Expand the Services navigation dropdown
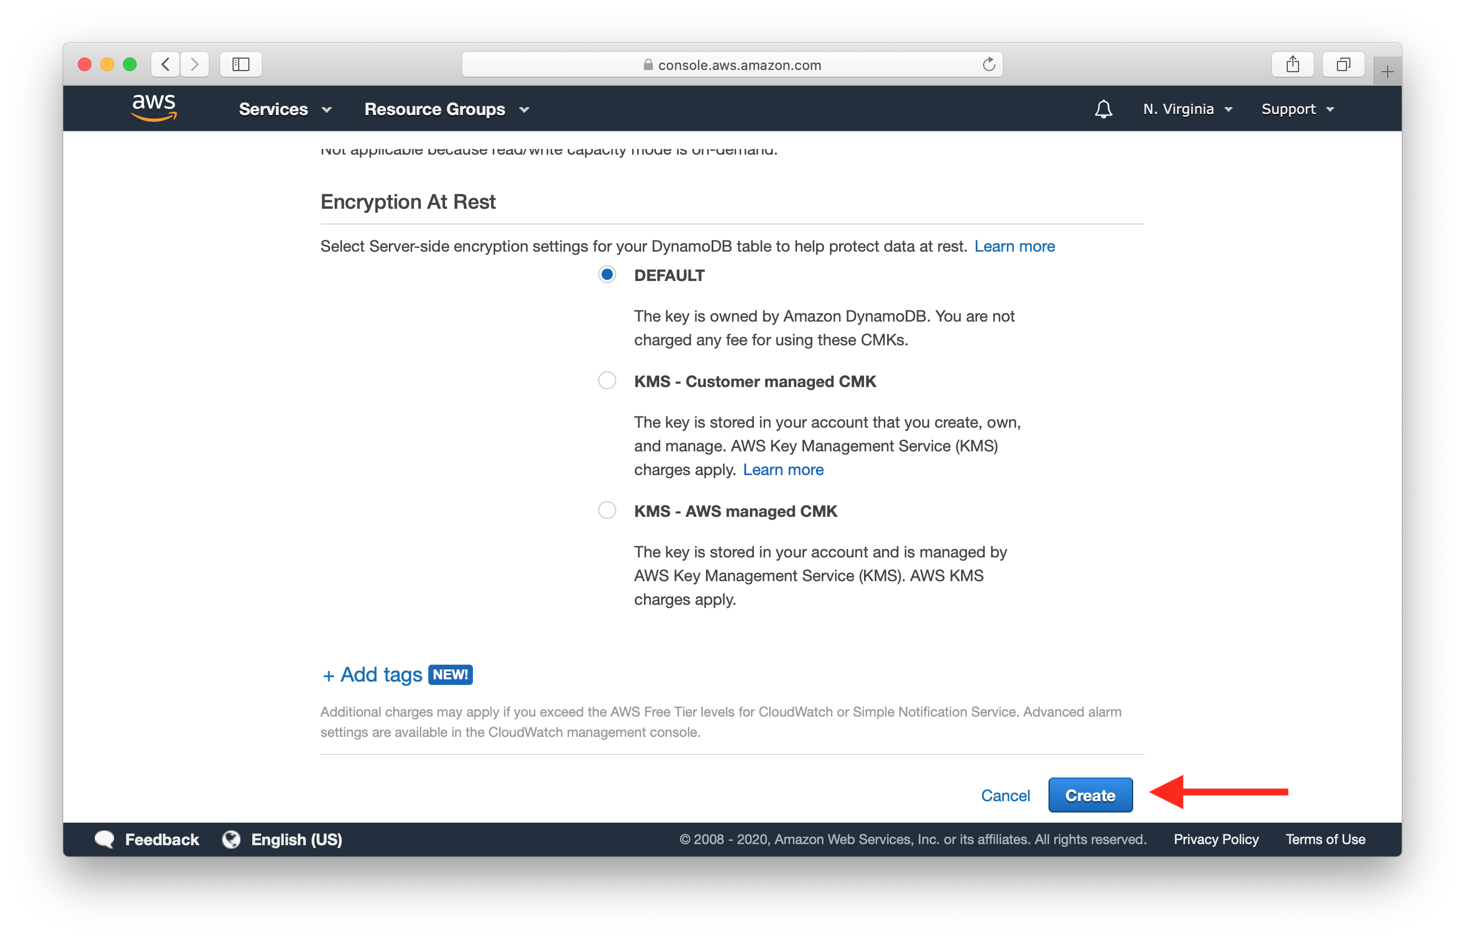1465x940 pixels. click(281, 108)
